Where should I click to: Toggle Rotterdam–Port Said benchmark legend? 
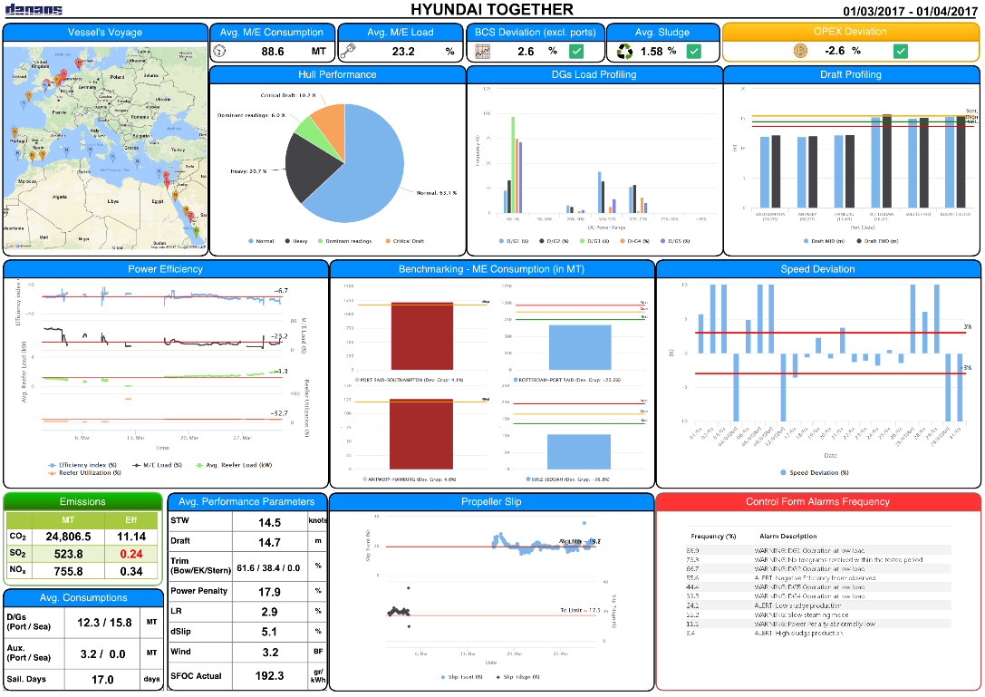click(567, 381)
